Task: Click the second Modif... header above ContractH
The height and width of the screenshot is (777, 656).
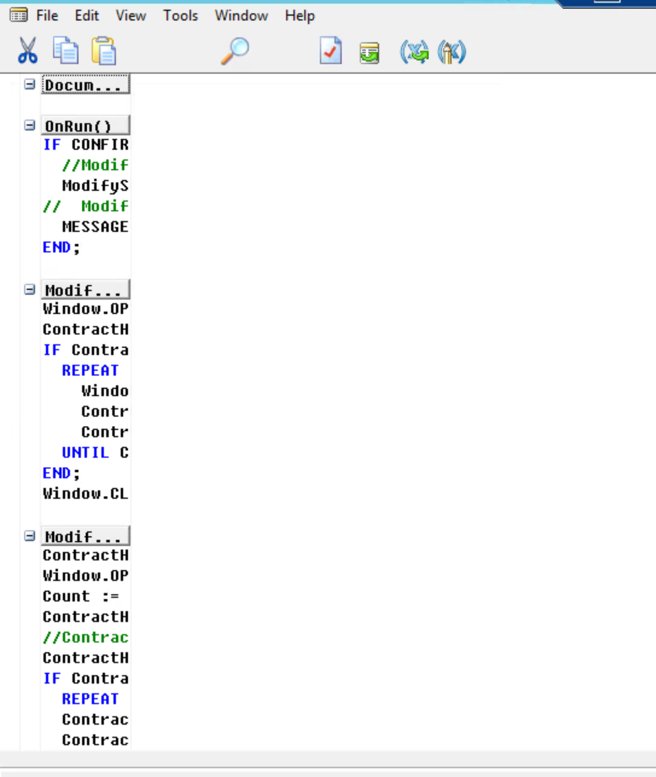Action: point(85,536)
